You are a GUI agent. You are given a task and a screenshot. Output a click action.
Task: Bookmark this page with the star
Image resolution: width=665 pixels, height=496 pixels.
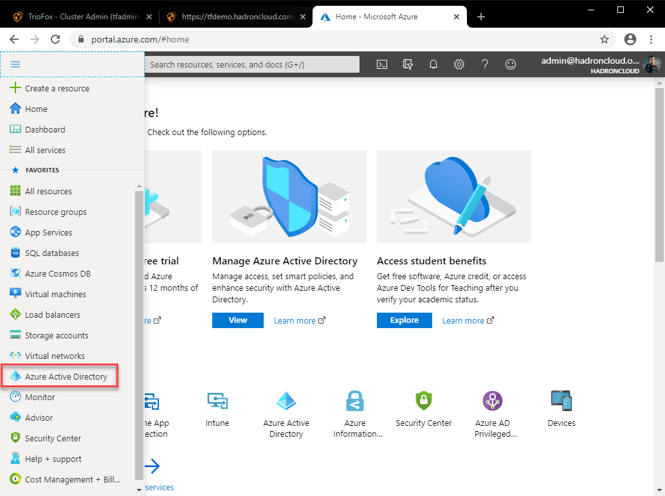click(605, 39)
